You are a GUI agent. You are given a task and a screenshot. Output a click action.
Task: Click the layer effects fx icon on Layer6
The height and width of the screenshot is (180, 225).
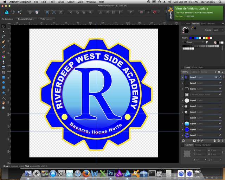[216, 77]
